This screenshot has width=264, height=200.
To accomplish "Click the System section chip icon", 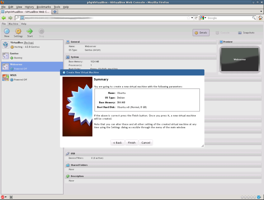I will [x=68, y=57].
